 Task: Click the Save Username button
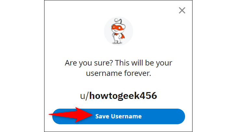click(118, 116)
